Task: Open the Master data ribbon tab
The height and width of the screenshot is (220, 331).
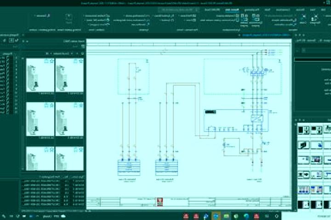Action: pyautogui.click(x=232, y=10)
